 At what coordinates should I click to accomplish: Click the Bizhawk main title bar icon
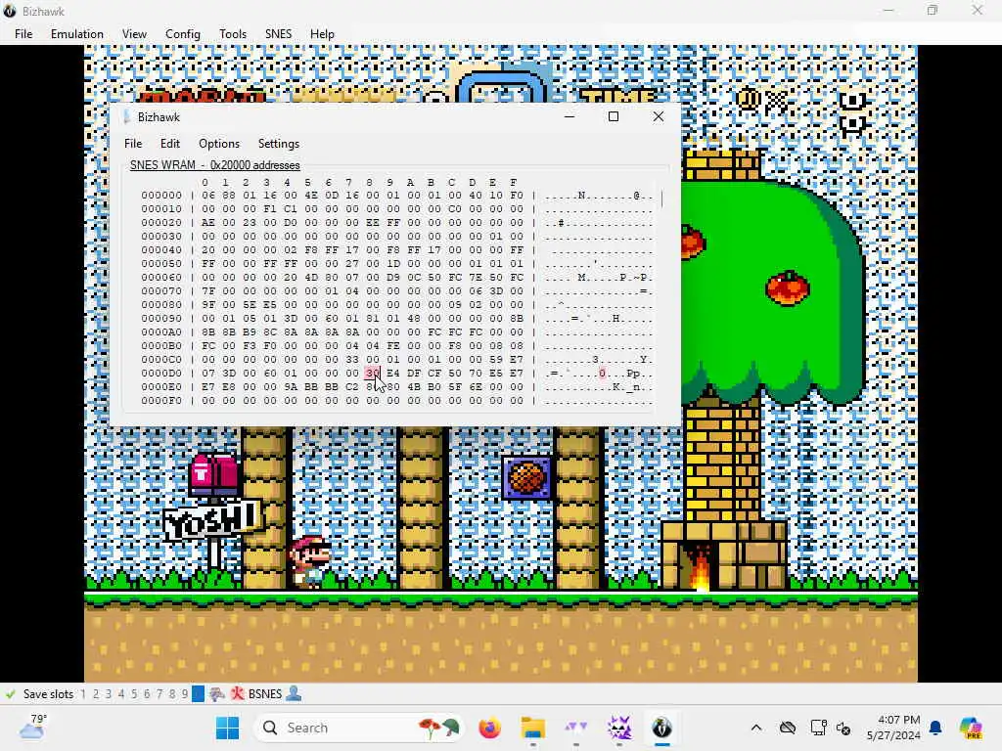pos(10,11)
